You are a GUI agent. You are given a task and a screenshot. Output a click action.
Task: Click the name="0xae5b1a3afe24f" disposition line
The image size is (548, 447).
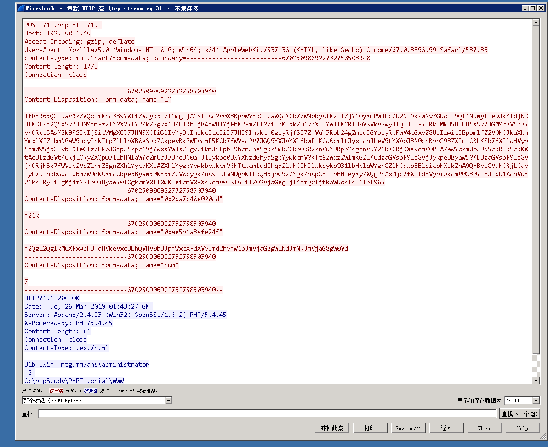tap(123, 232)
